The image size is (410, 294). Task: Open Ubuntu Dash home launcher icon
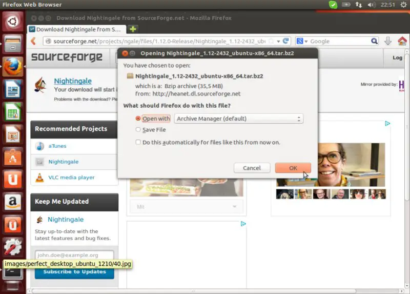tap(12, 22)
